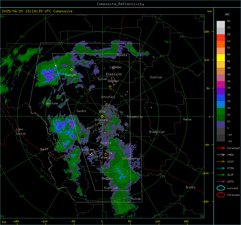241x225 pixels.
Task: Click the Limestone label
Action: [x=51, y=103]
